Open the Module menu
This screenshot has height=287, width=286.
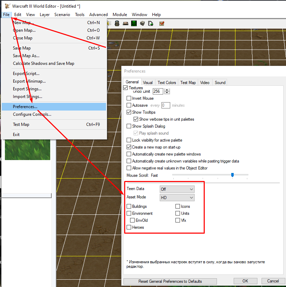coord(120,14)
